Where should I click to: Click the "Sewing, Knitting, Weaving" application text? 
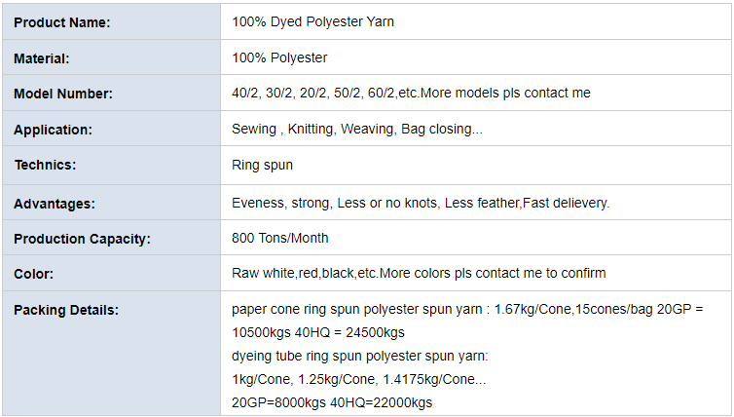356,130
